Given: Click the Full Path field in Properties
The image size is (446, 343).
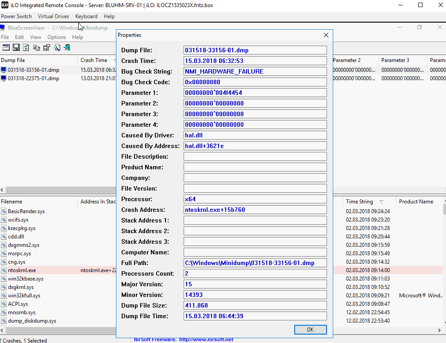Looking at the screenshot, I should (255, 263).
